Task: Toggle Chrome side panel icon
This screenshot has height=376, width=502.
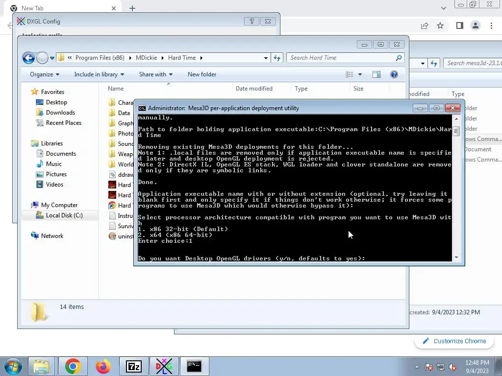Action: pos(460,25)
